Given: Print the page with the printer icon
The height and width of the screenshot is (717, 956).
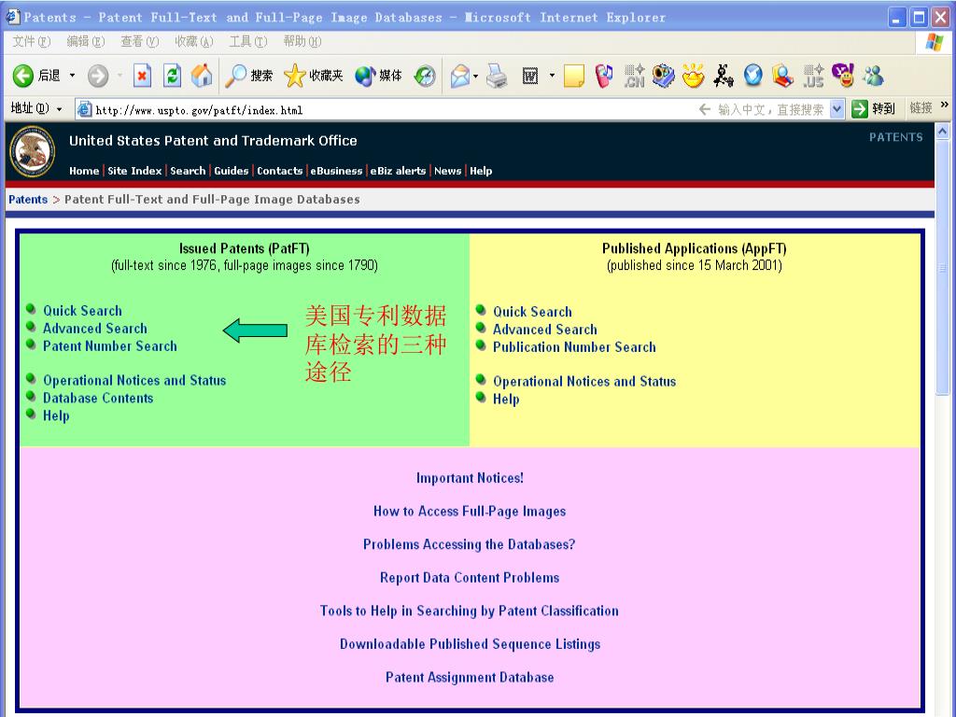Looking at the screenshot, I should tap(497, 76).
